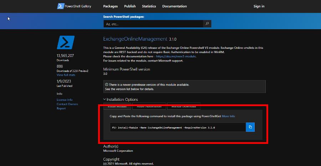Open the License Info link

(65, 100)
